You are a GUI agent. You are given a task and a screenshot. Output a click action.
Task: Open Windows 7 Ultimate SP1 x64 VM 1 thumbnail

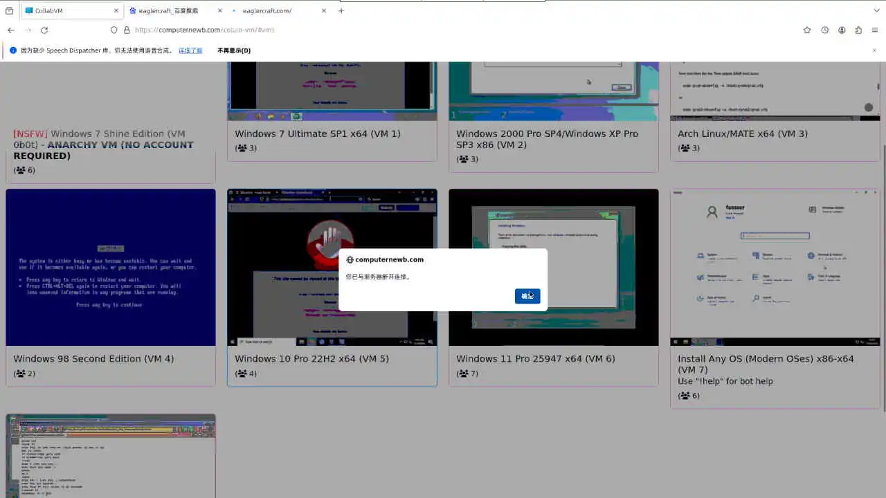click(x=332, y=91)
